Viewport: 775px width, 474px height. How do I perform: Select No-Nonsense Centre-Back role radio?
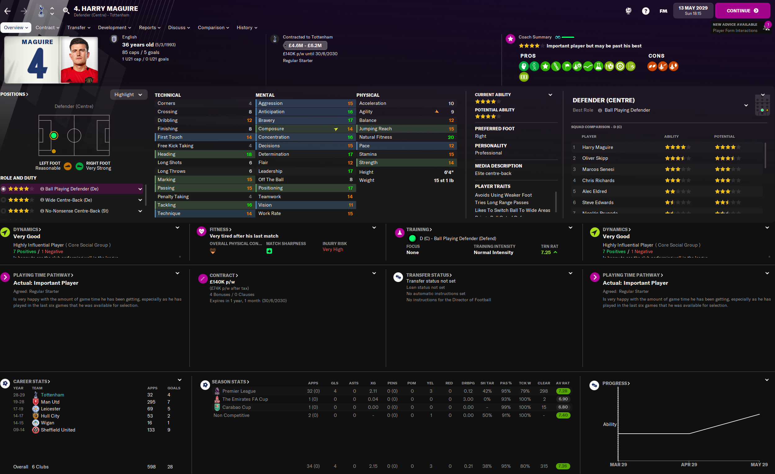tap(3, 211)
